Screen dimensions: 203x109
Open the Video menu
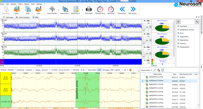(x=20, y=4)
